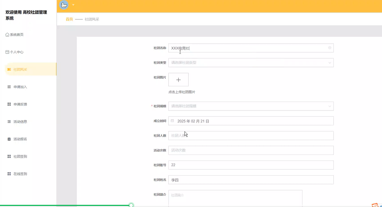Click the 点击上传社团图片 hint text
Screen dimensions: 382x207
182,92
